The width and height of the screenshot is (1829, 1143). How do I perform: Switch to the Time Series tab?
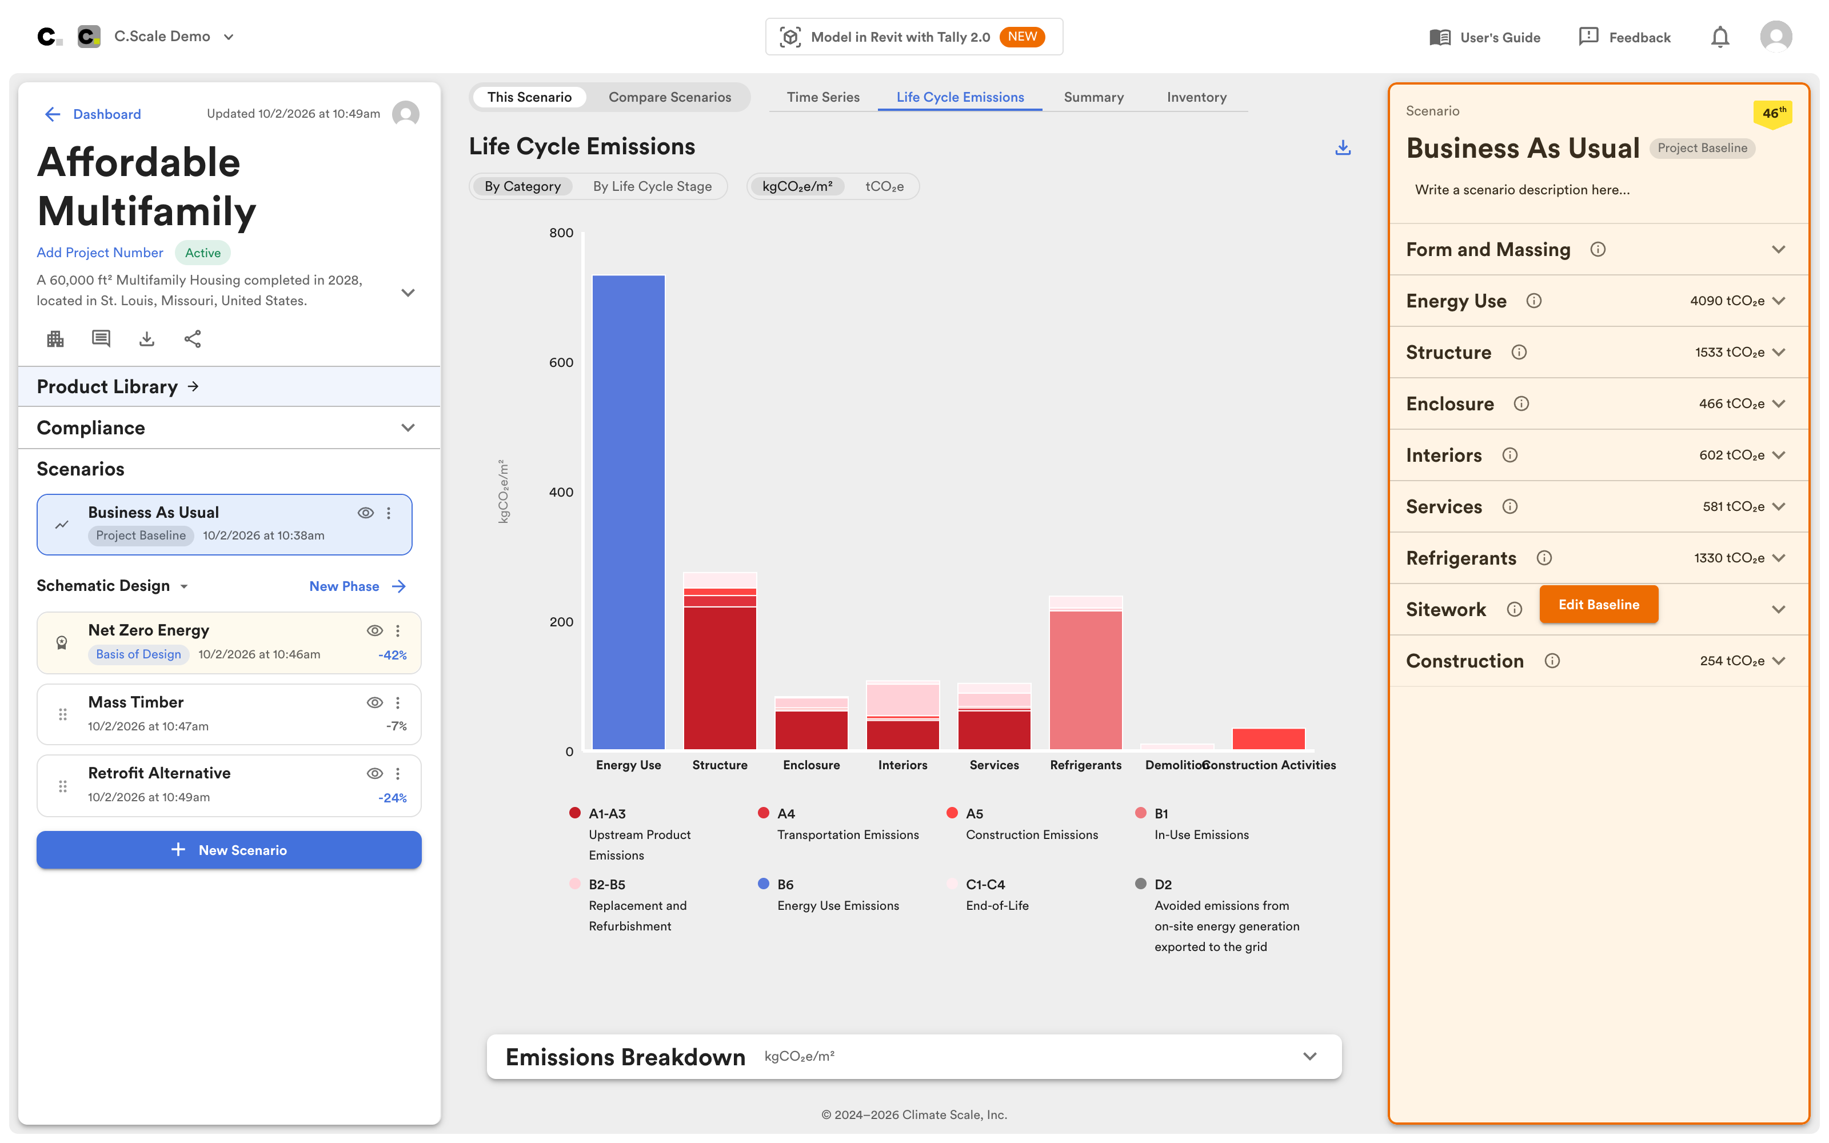(x=822, y=98)
